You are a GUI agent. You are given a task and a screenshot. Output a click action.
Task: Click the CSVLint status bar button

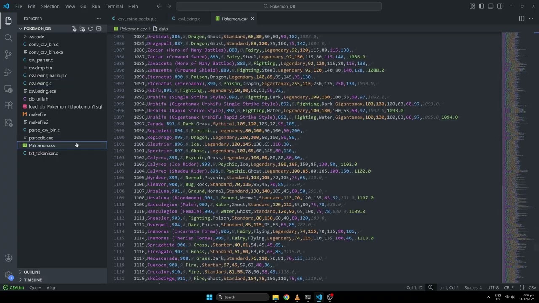coord(13,287)
